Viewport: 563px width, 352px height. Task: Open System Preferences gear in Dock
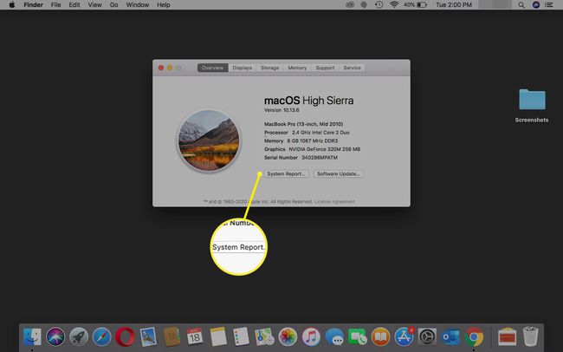(x=427, y=337)
